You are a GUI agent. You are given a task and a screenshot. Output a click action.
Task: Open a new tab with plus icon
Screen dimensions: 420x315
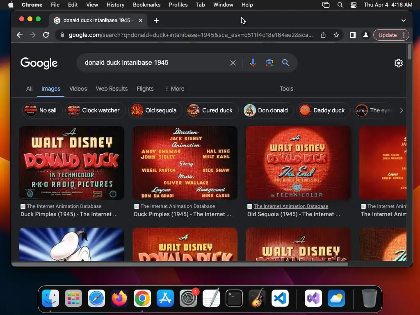(156, 21)
